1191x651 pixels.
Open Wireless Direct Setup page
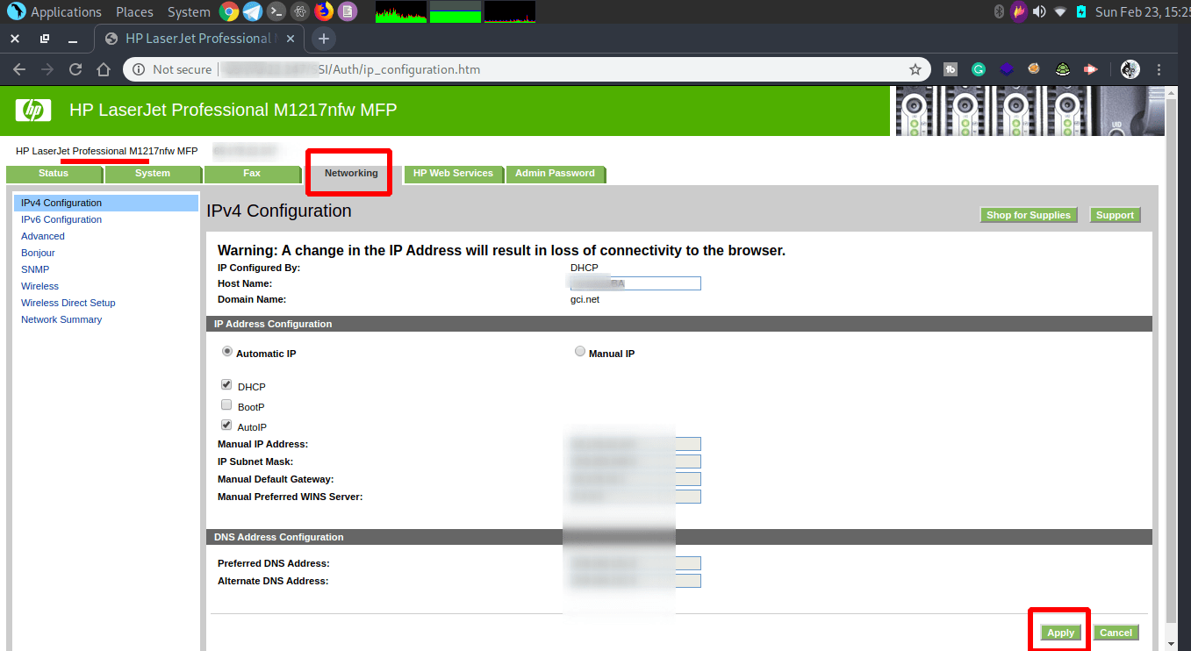tap(68, 303)
